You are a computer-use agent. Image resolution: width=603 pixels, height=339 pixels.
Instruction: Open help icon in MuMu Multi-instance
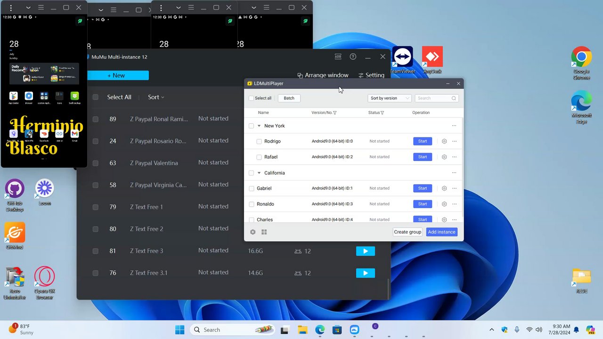[x=353, y=56]
